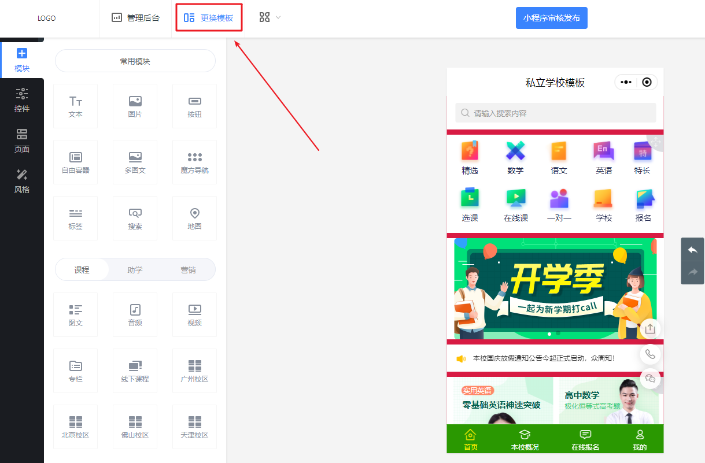Switch to the 营销 module tab

188,270
